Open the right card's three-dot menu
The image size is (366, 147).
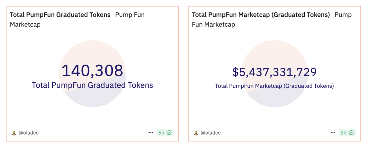[333, 133]
